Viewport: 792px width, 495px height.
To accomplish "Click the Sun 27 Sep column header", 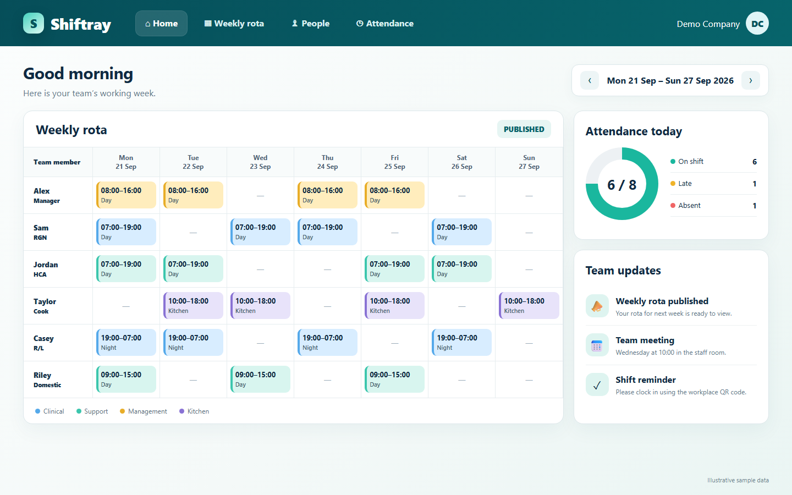I will 529,162.
